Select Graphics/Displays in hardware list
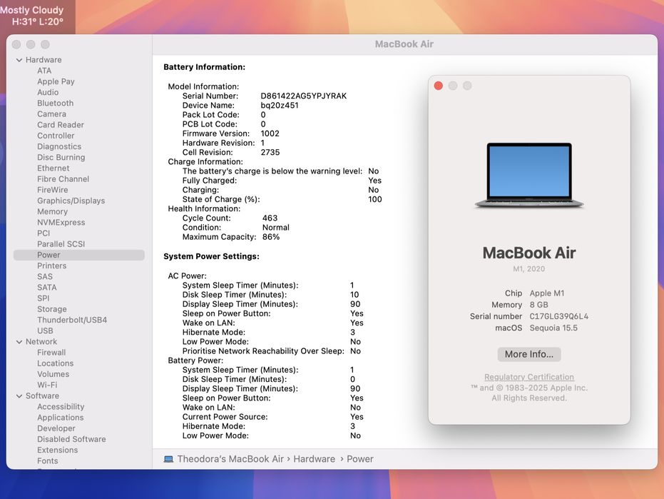This screenshot has width=664, height=499. 71,201
